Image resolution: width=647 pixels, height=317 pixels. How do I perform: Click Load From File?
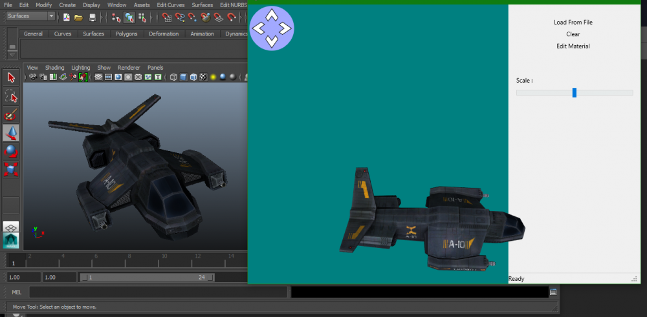[573, 22]
